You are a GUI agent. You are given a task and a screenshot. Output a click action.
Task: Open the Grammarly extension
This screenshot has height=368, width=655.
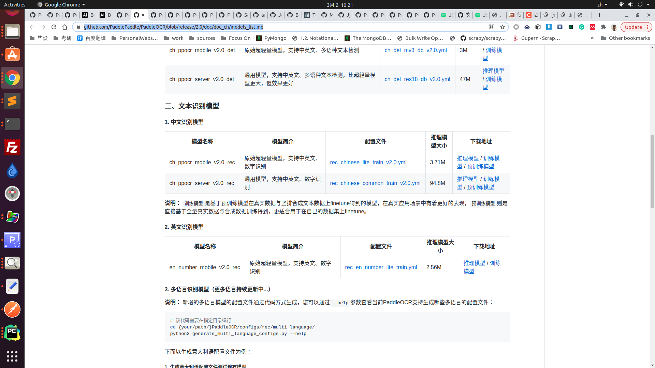point(582,27)
